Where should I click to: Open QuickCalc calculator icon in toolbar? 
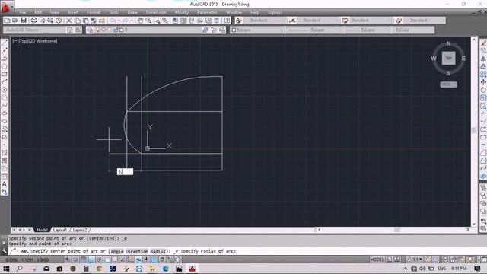pyautogui.click(x=216, y=21)
